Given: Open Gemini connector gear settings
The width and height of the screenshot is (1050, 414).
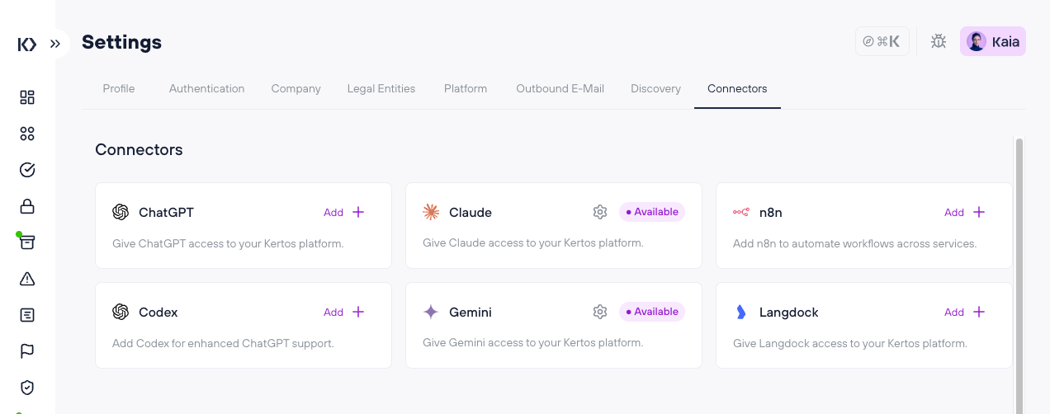Looking at the screenshot, I should tap(600, 312).
